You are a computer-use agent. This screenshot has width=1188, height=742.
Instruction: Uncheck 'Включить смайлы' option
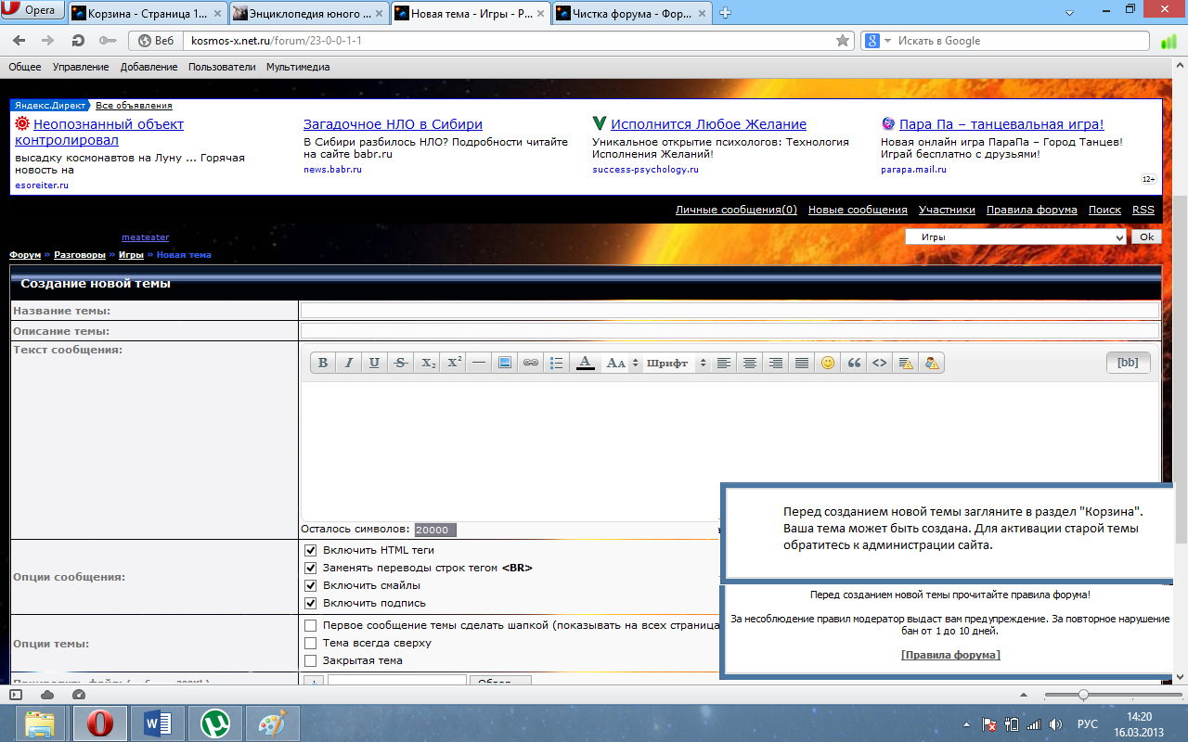311,585
